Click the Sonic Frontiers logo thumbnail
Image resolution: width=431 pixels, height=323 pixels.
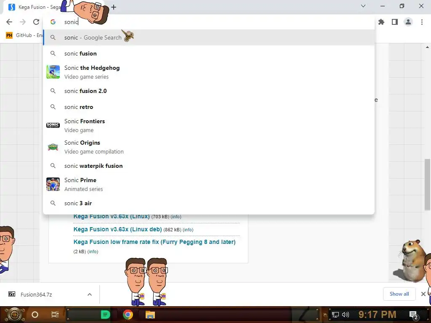click(x=53, y=125)
